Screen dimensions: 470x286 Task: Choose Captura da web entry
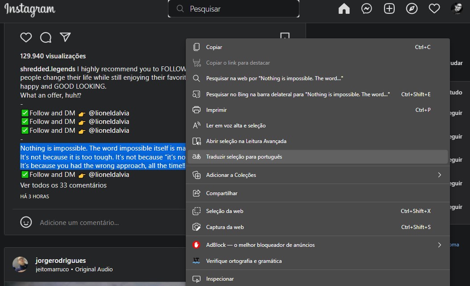pos(318,227)
